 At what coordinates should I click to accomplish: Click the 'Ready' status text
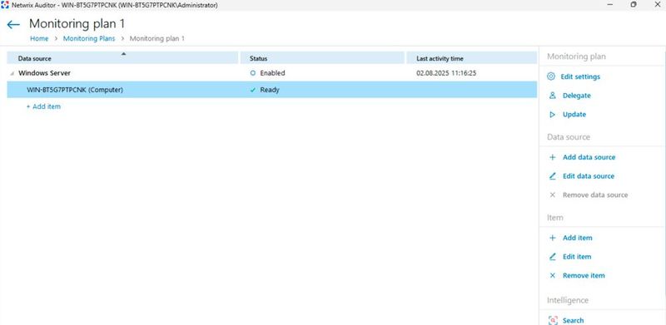click(270, 90)
